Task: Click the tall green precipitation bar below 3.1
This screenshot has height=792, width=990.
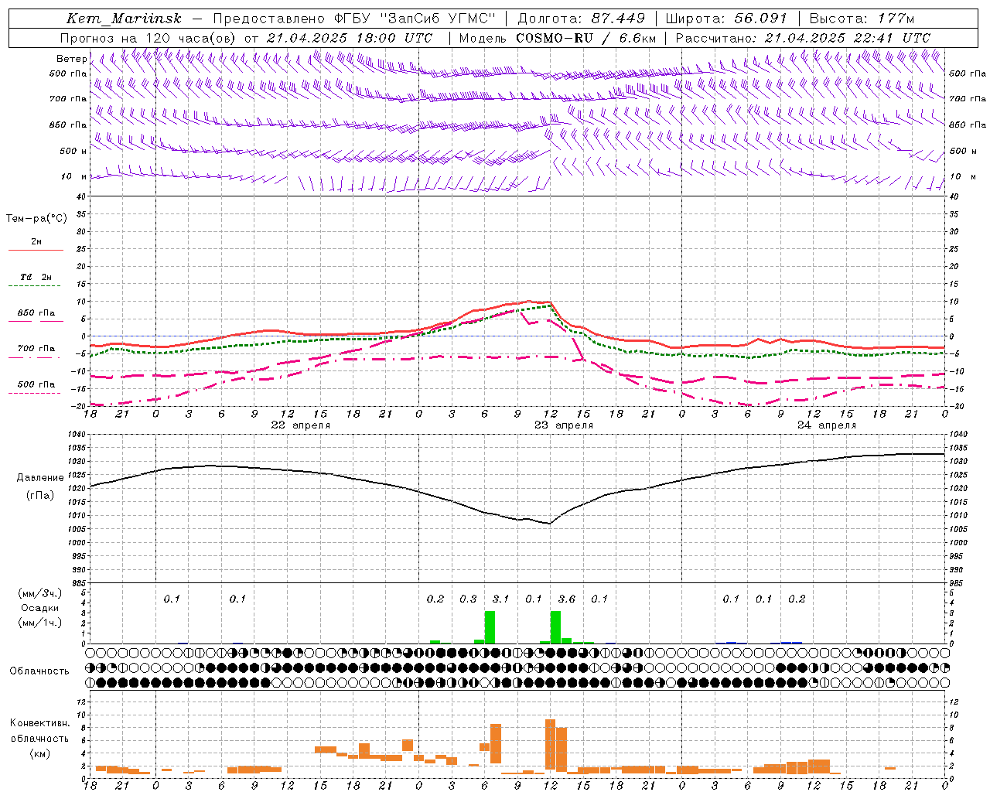Action: click(490, 627)
